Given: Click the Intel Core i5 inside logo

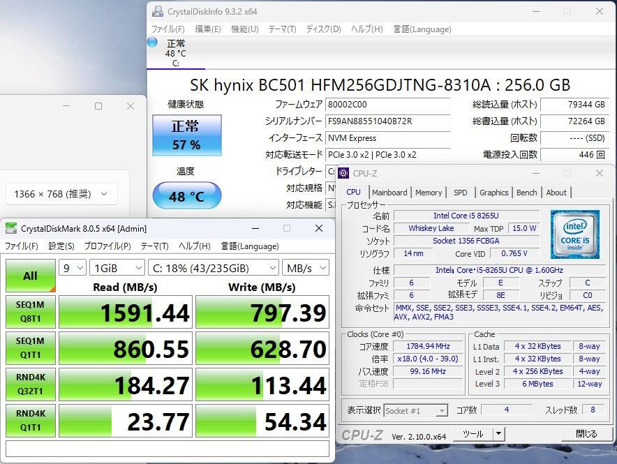Looking at the screenshot, I should tap(575, 234).
